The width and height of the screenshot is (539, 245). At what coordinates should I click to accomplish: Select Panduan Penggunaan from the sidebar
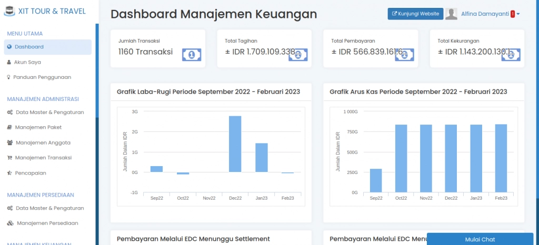coord(42,77)
